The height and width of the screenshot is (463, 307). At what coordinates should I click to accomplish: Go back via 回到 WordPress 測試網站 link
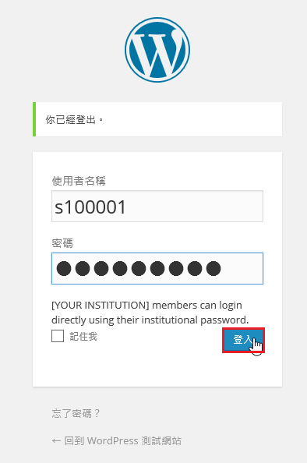click(117, 441)
